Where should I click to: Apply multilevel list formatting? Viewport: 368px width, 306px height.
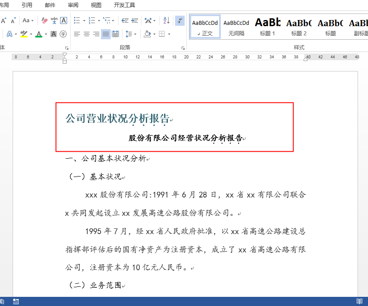tap(107, 20)
